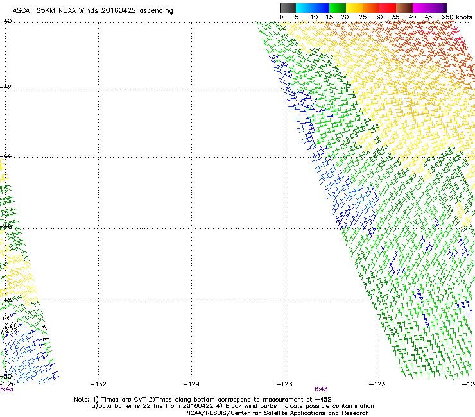Click the orange 25-30 knots color swatch
This screenshot has width=475, height=417.
tap(371, 8)
